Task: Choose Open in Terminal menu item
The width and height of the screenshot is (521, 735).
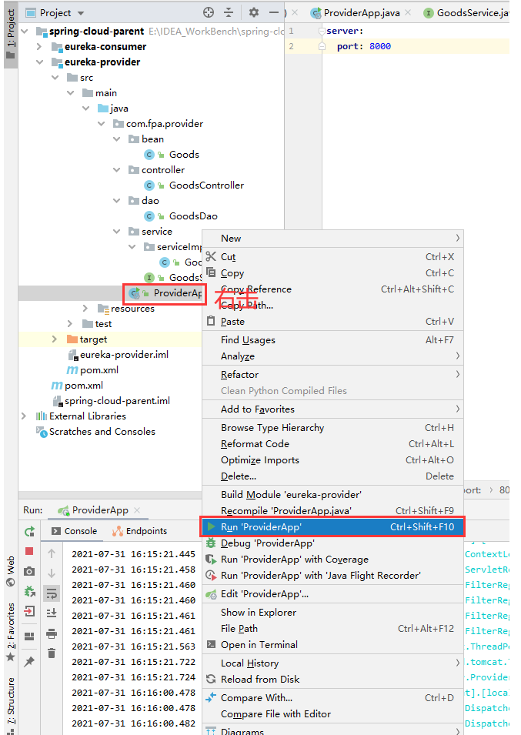Action: click(x=332, y=645)
